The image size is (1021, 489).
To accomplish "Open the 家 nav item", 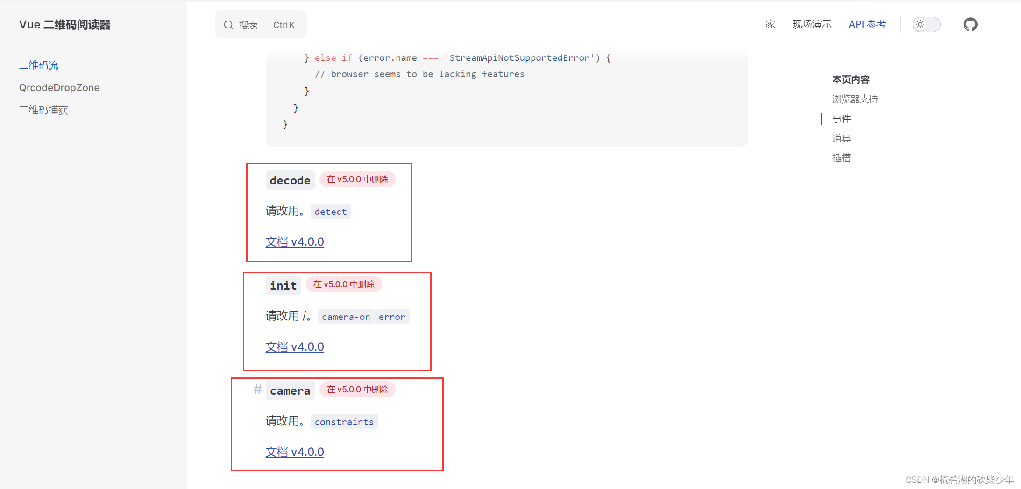I will [x=771, y=24].
